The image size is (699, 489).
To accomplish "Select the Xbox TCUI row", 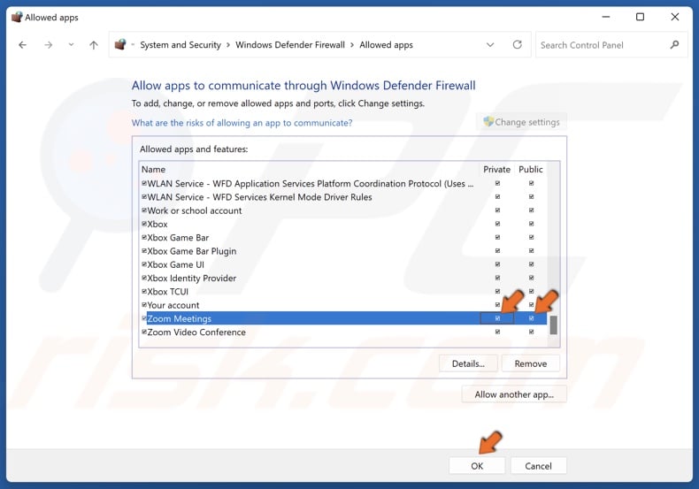I will [x=342, y=291].
